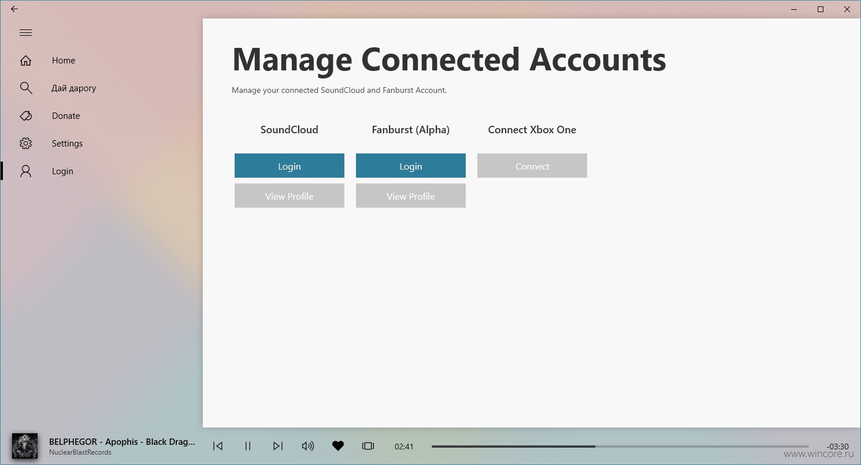View the SoundCloud profile

(290, 196)
